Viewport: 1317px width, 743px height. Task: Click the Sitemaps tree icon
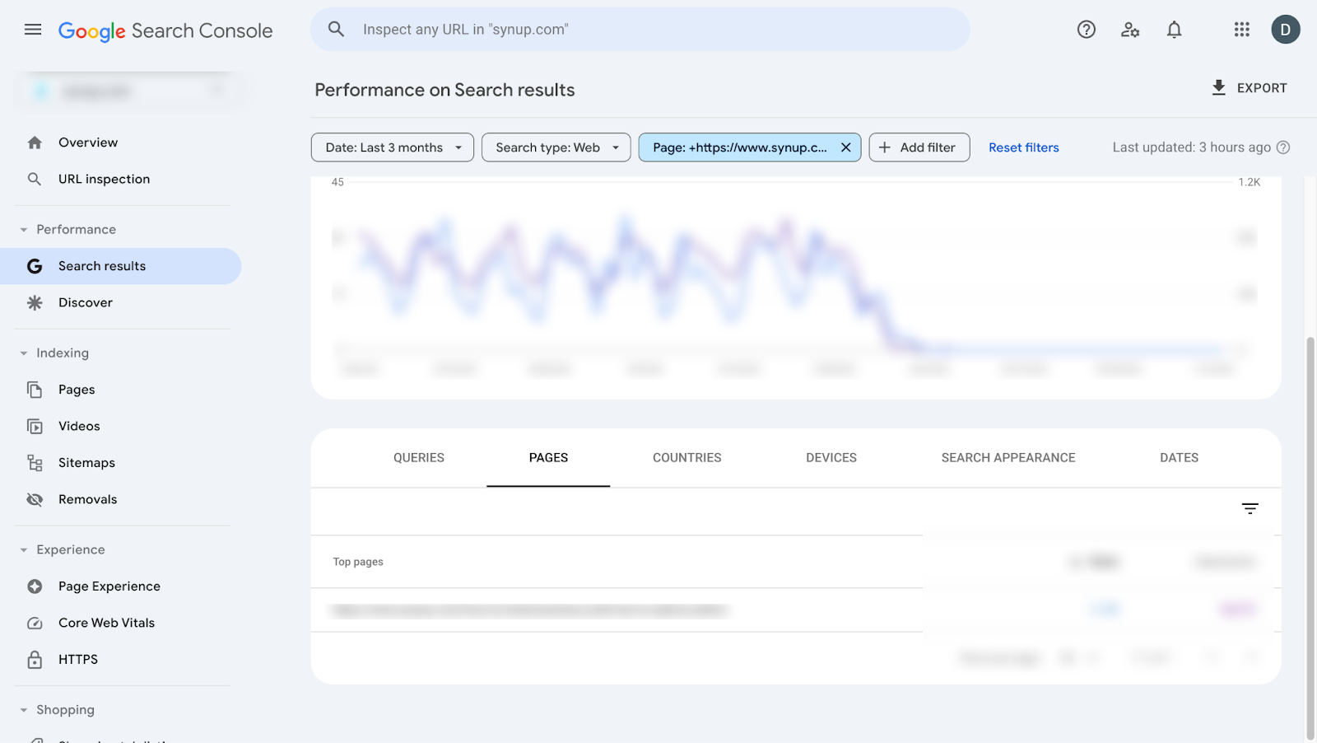pyautogui.click(x=35, y=463)
